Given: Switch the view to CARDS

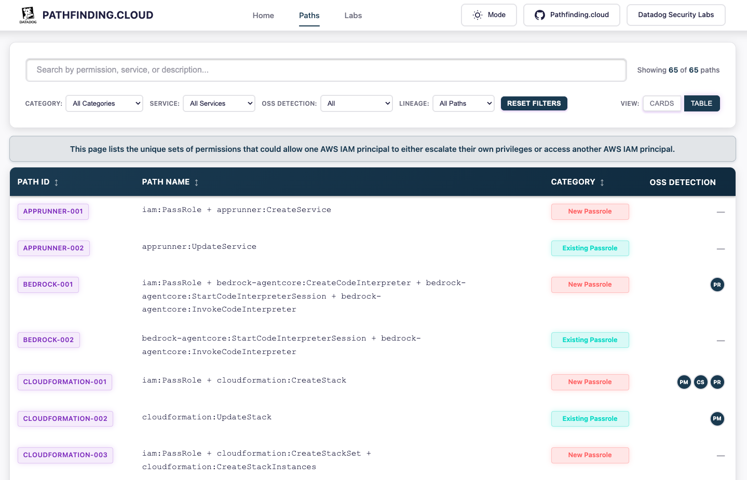Looking at the screenshot, I should pos(662,103).
